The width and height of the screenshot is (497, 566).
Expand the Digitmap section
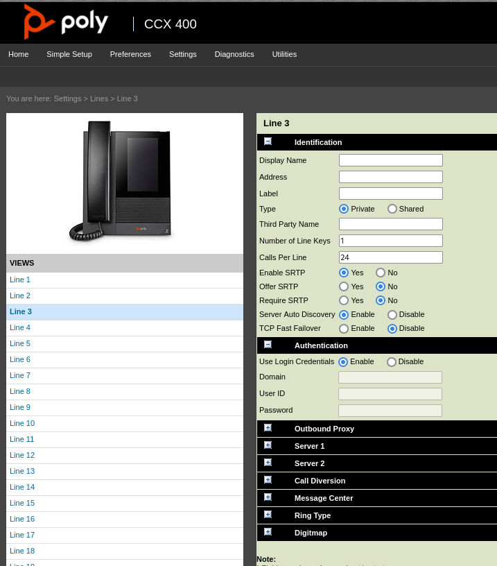pos(268,532)
